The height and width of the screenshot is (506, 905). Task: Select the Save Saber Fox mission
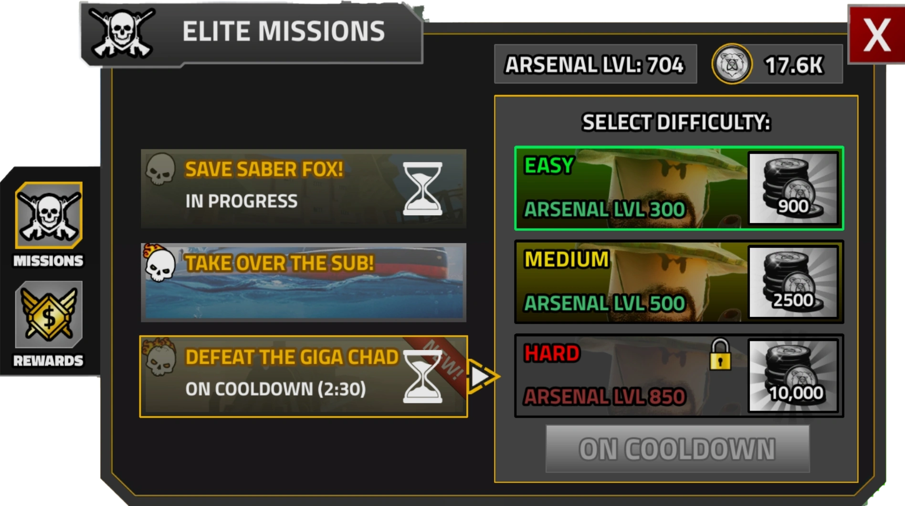click(x=304, y=189)
